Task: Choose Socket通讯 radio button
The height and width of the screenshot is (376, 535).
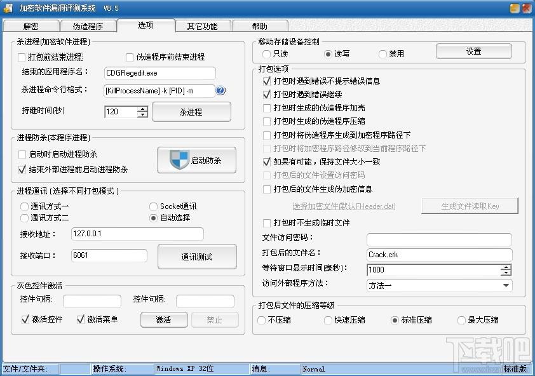Action: (x=153, y=206)
